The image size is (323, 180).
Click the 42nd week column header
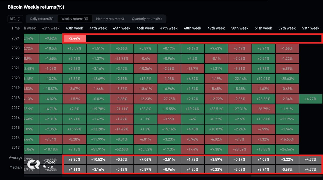coord(51,28)
